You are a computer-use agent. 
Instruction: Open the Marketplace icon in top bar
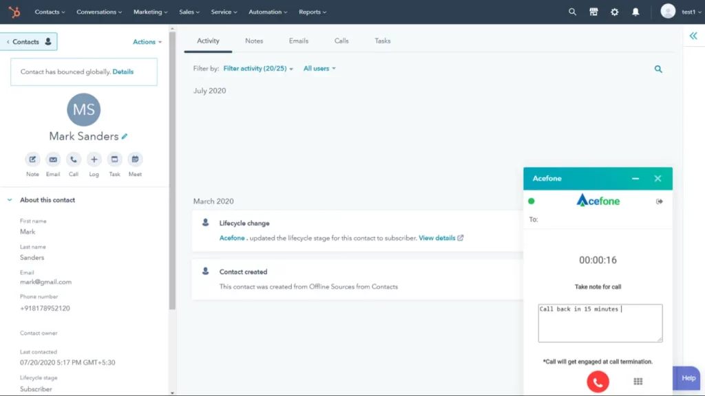(593, 12)
